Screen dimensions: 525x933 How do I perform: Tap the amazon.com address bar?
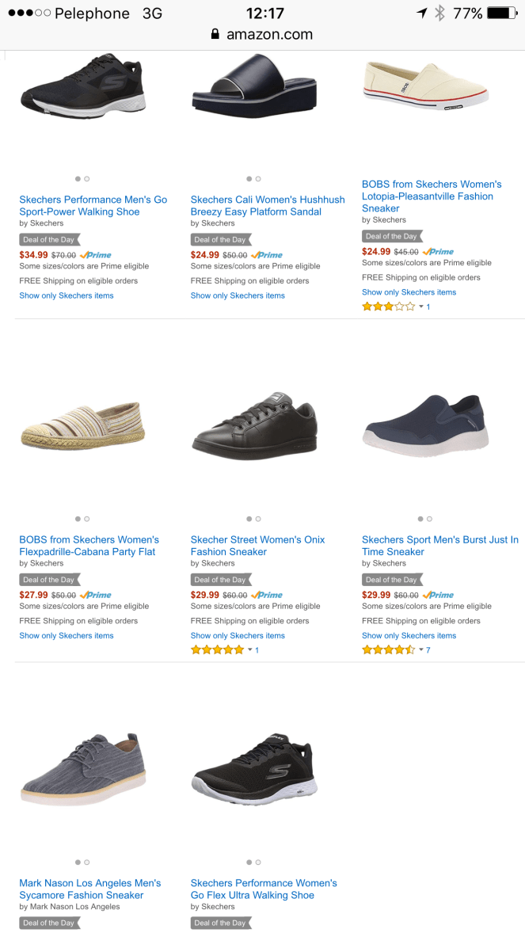click(x=262, y=35)
